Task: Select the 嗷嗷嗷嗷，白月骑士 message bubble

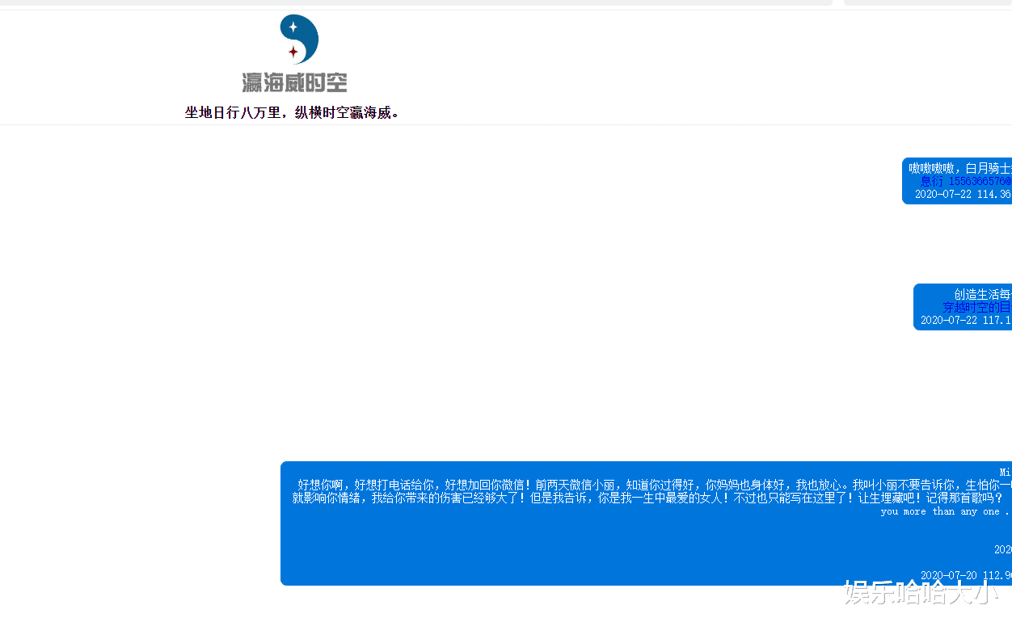Action: (956, 180)
